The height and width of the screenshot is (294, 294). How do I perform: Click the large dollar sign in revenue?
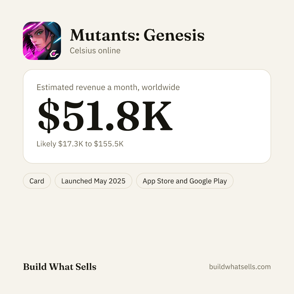coord(49,115)
